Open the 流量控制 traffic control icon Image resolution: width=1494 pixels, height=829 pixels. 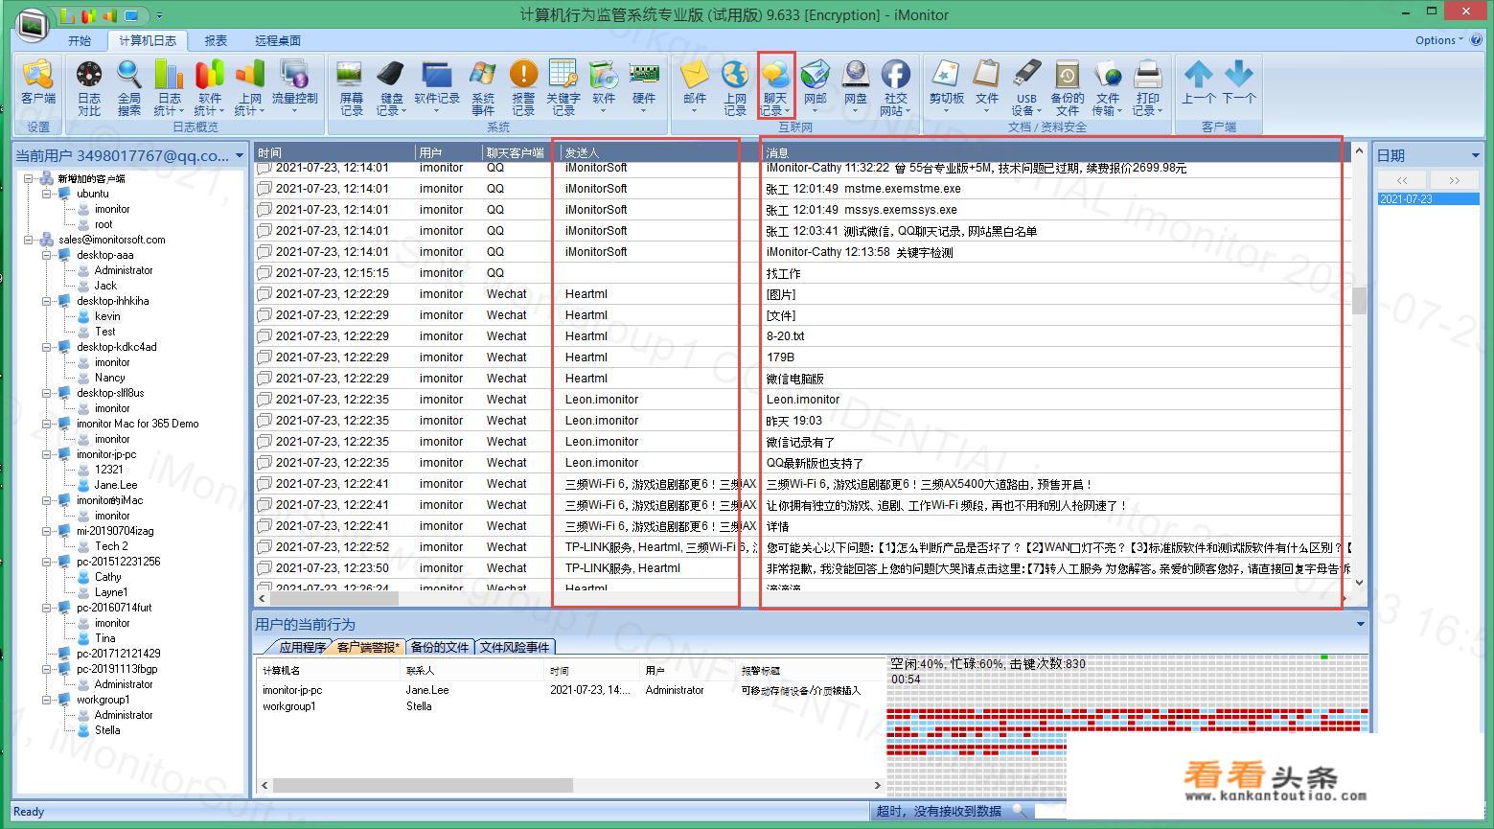294,87
